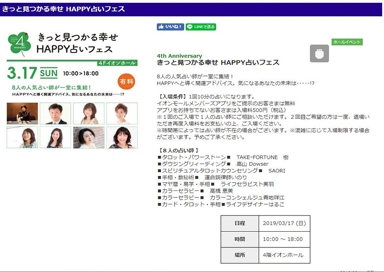Viewport: 384px width, 272px height.
Task: Click the 4Fイオンホール green label on flyer
Action: click(117, 63)
